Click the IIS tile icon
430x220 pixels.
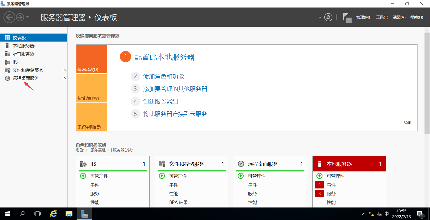click(83, 164)
